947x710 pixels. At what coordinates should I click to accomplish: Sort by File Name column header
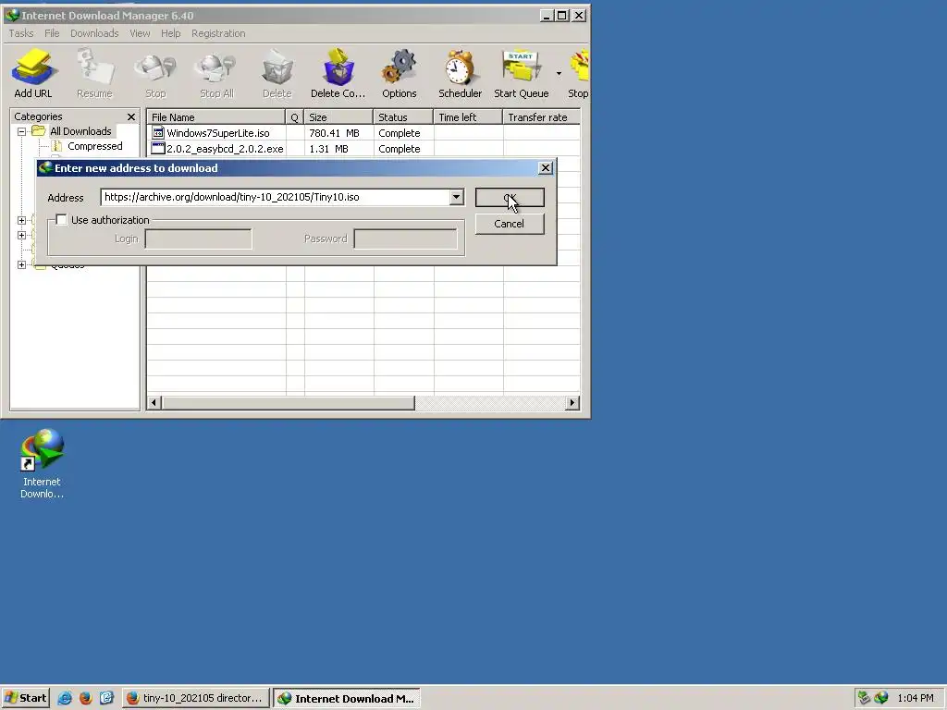click(x=216, y=117)
